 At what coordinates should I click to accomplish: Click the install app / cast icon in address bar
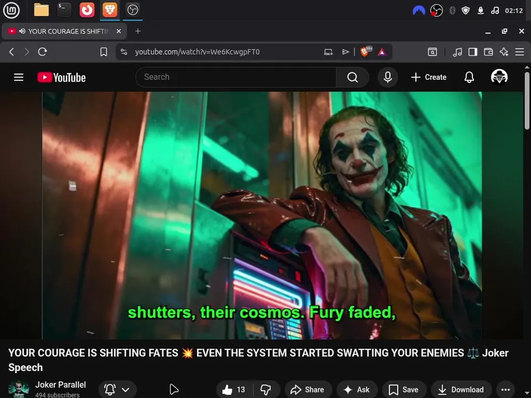(328, 52)
